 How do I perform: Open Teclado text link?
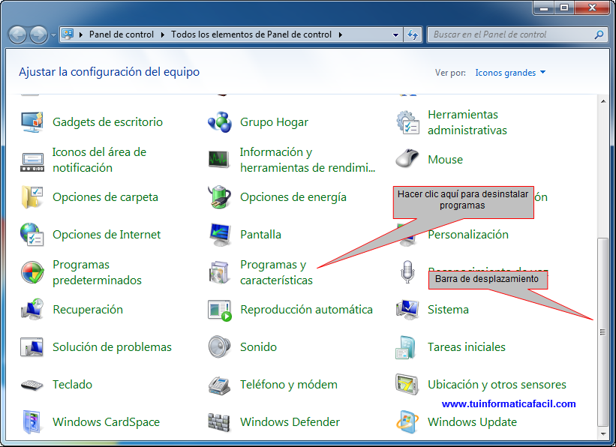tap(72, 385)
